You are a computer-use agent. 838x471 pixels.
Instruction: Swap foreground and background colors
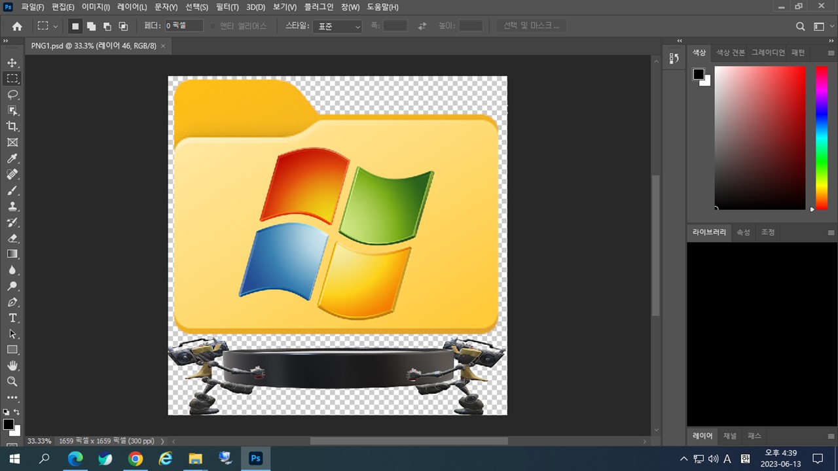pyautogui.click(x=17, y=412)
